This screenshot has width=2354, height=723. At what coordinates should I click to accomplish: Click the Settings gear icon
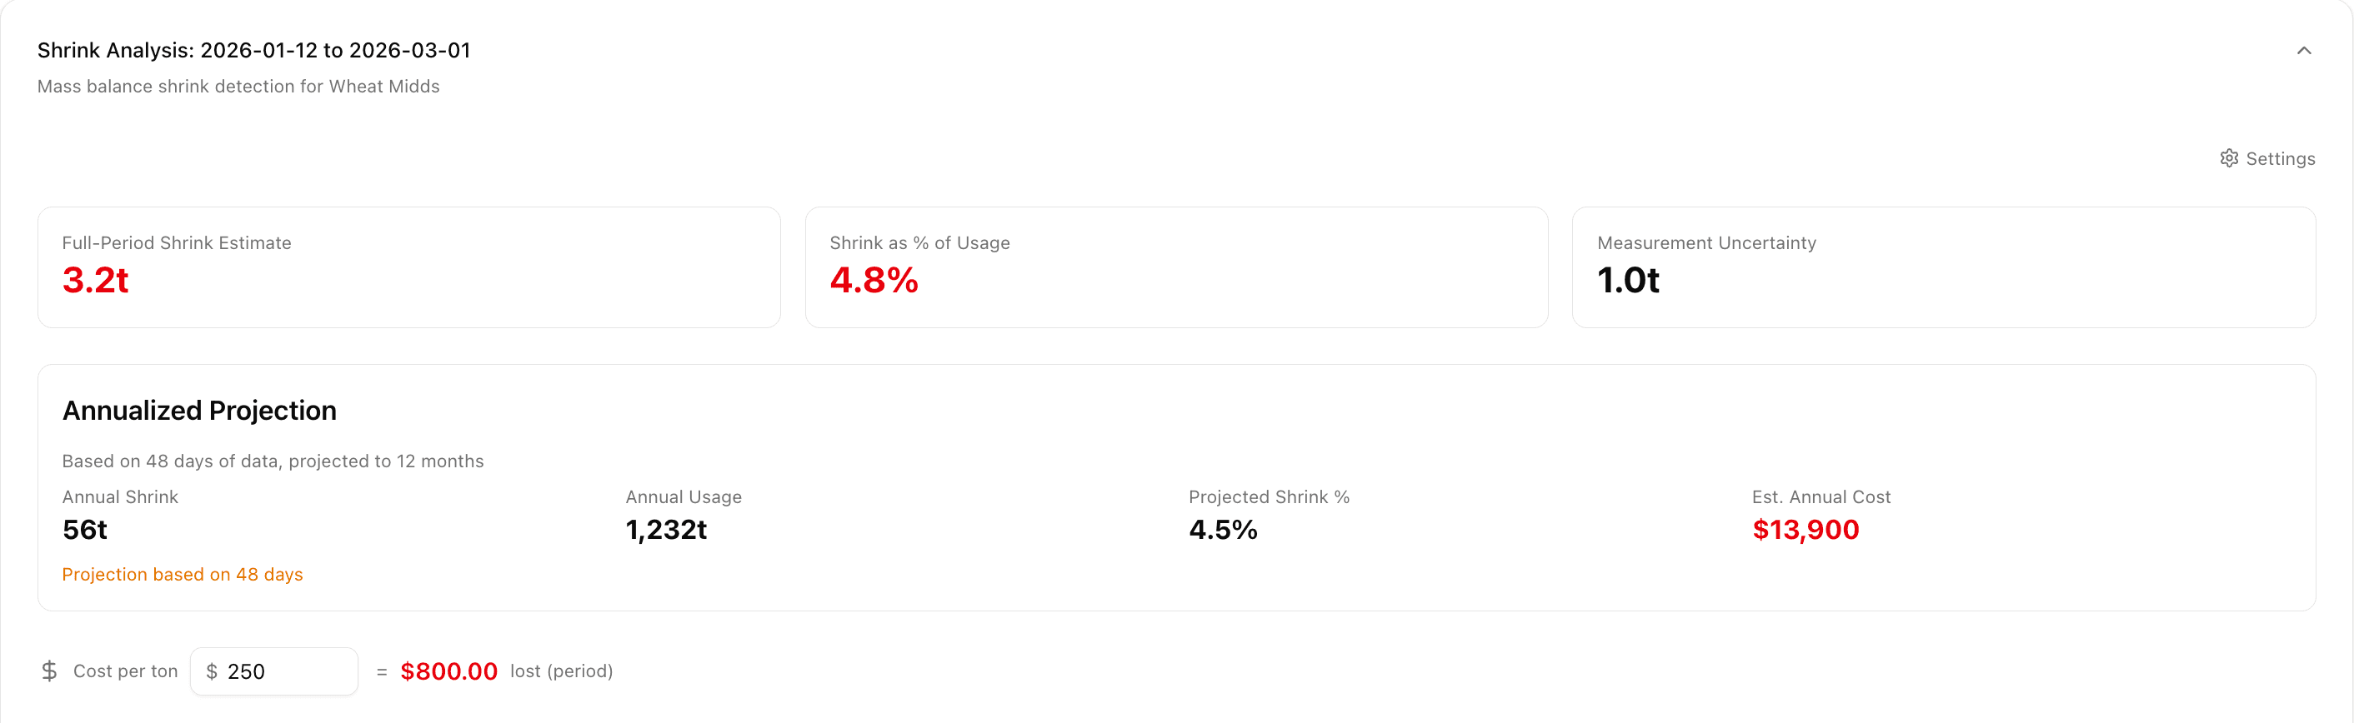point(2229,158)
